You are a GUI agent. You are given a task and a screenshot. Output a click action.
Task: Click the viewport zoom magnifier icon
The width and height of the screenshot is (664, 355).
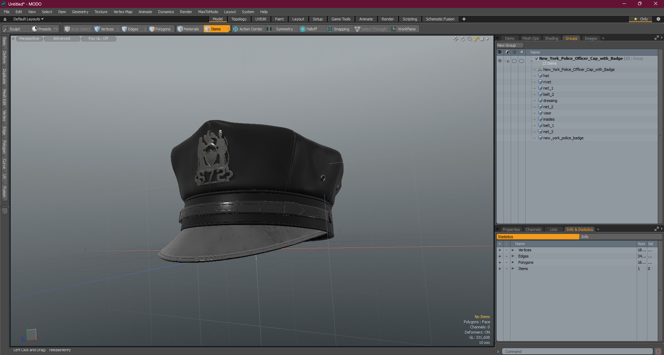tap(469, 39)
